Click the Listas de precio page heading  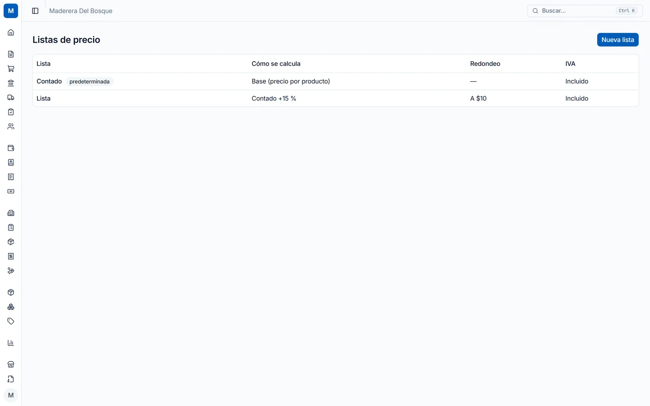[66, 40]
